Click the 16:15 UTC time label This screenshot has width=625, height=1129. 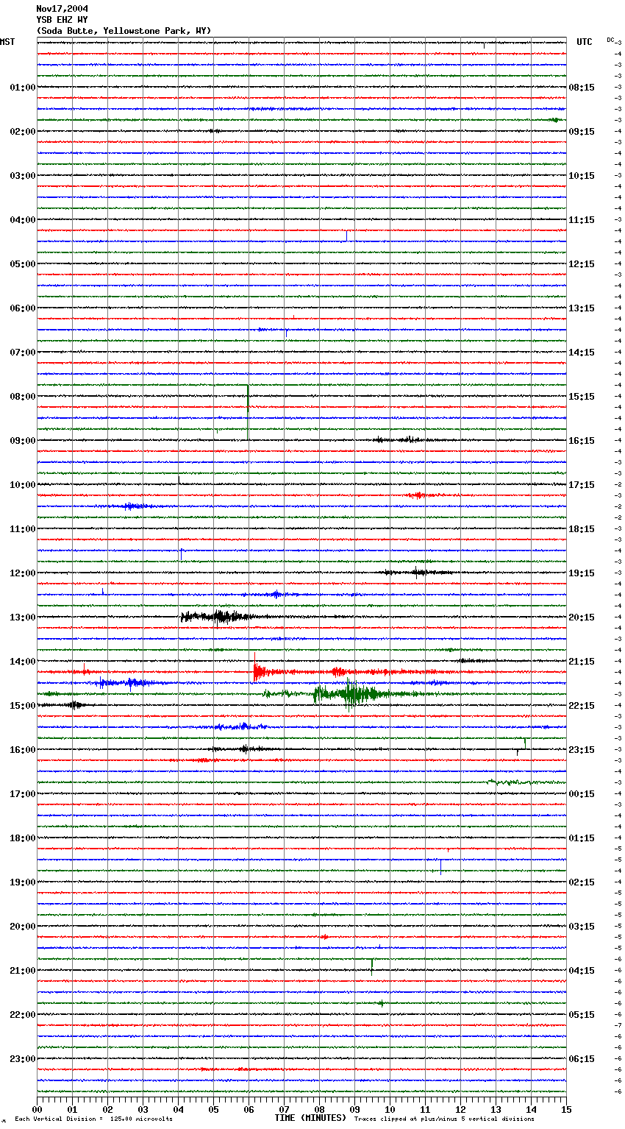[x=582, y=441]
